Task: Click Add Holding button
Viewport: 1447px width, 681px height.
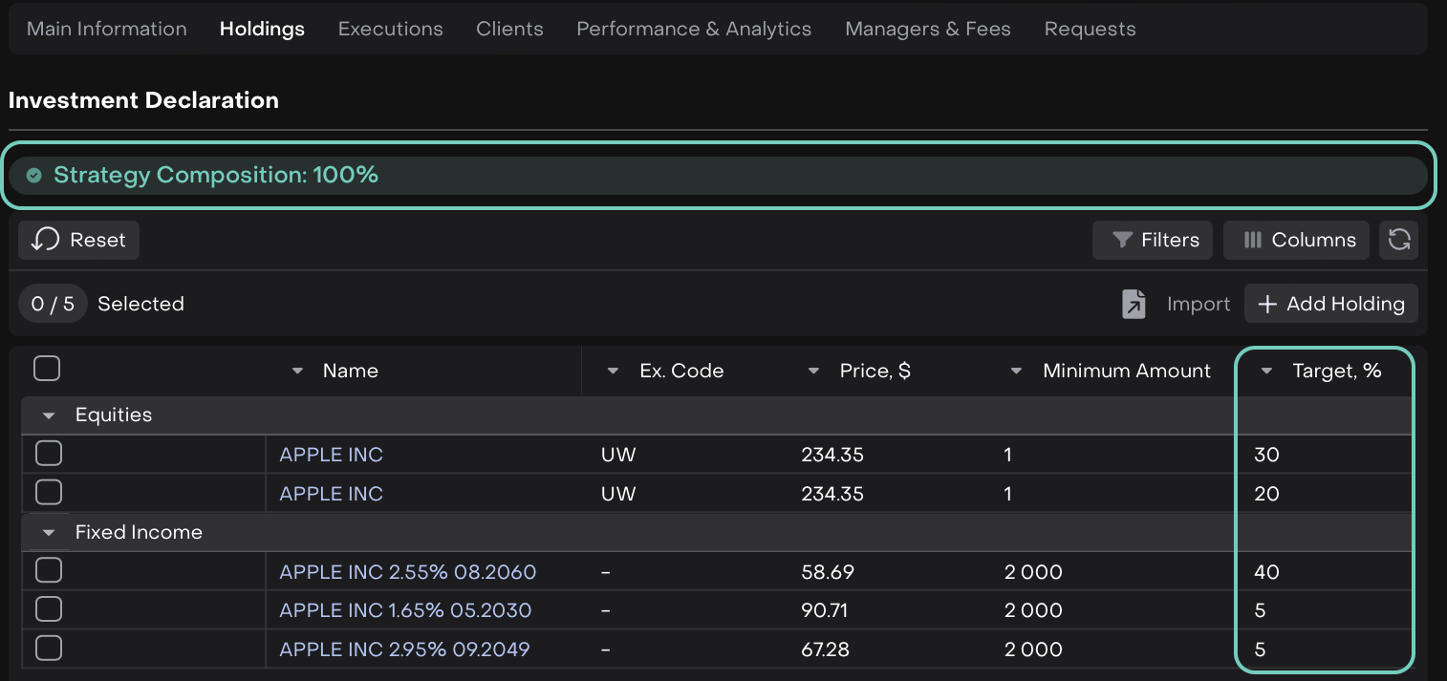Action: coord(1331,304)
